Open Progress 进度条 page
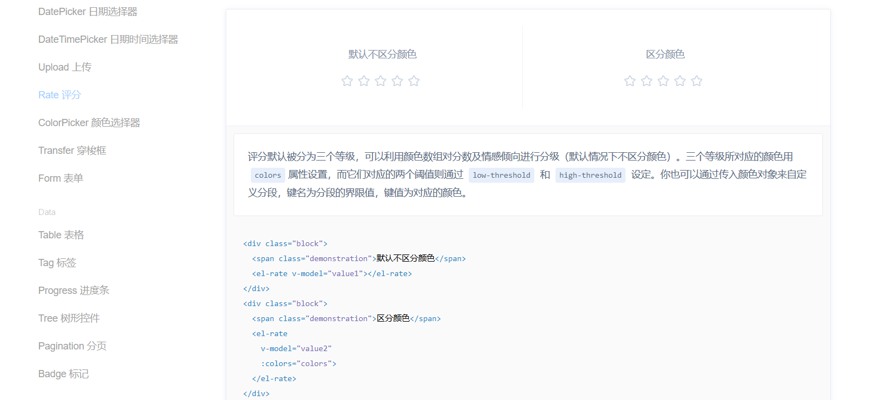Screen dimensions: 893x400 tap(74, 291)
